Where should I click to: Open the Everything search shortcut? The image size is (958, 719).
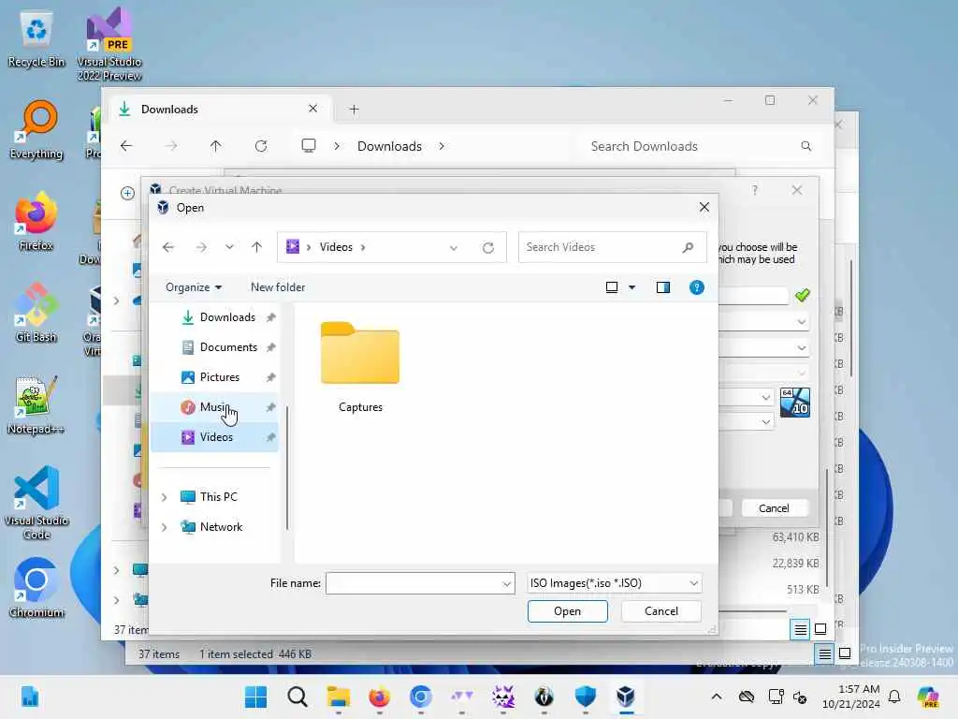pyautogui.click(x=36, y=130)
